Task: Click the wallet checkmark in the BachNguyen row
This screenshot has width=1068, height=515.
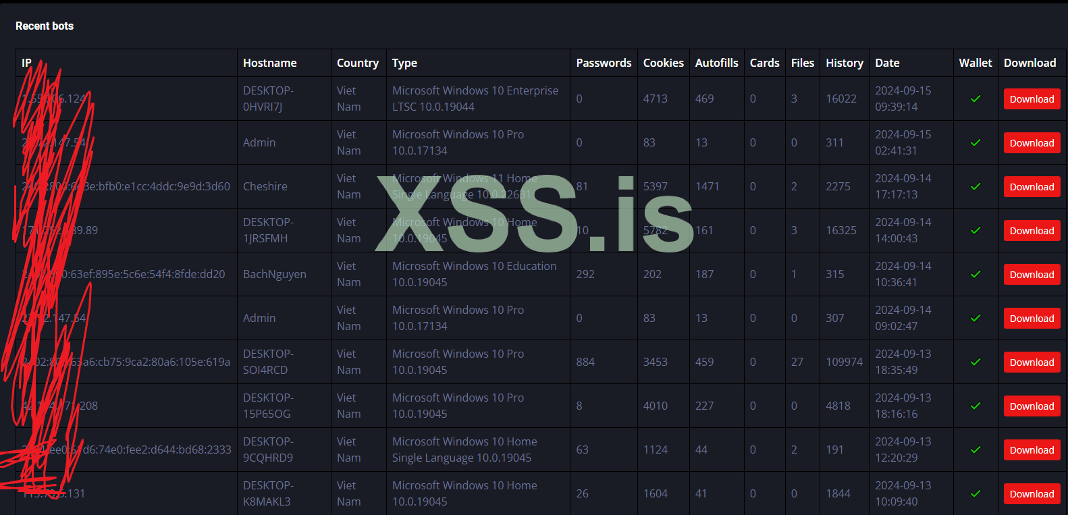Action: tap(976, 274)
